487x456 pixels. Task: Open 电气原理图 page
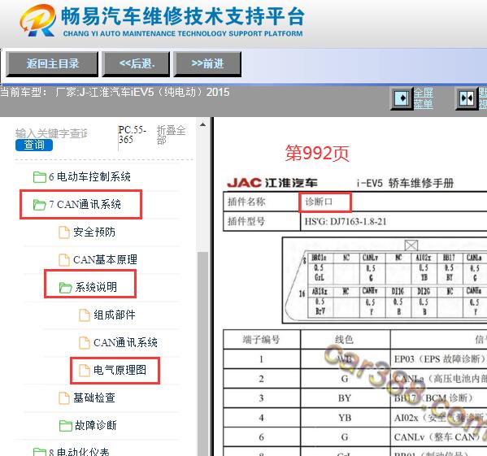point(120,371)
